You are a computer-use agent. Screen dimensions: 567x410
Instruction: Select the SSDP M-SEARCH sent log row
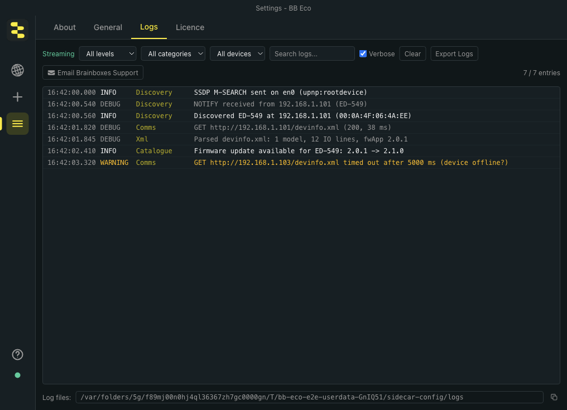point(301,92)
